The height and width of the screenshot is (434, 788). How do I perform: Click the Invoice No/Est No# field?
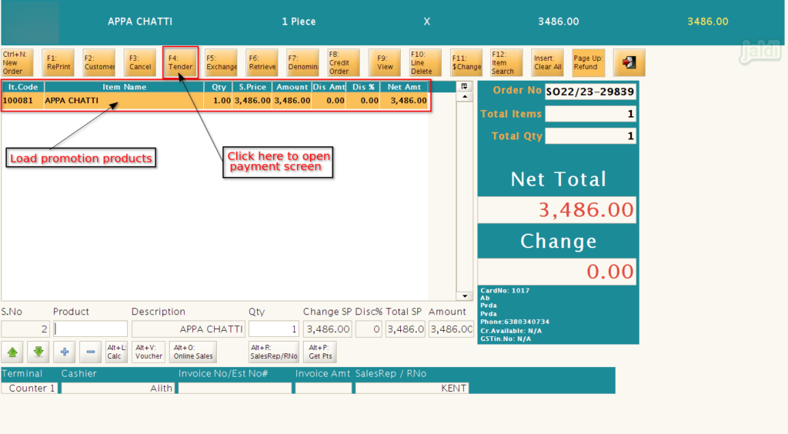pos(235,388)
